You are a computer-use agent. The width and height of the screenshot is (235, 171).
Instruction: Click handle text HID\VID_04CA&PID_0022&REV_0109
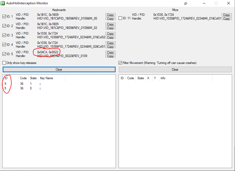[x=62, y=56]
